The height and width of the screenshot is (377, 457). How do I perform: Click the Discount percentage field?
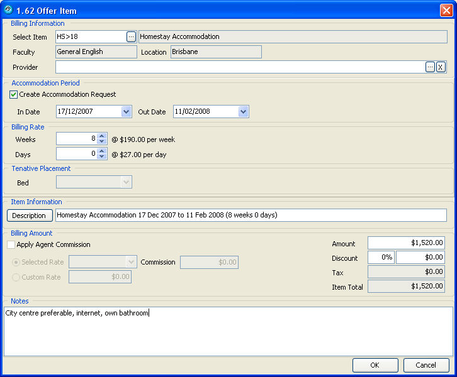[x=381, y=258]
